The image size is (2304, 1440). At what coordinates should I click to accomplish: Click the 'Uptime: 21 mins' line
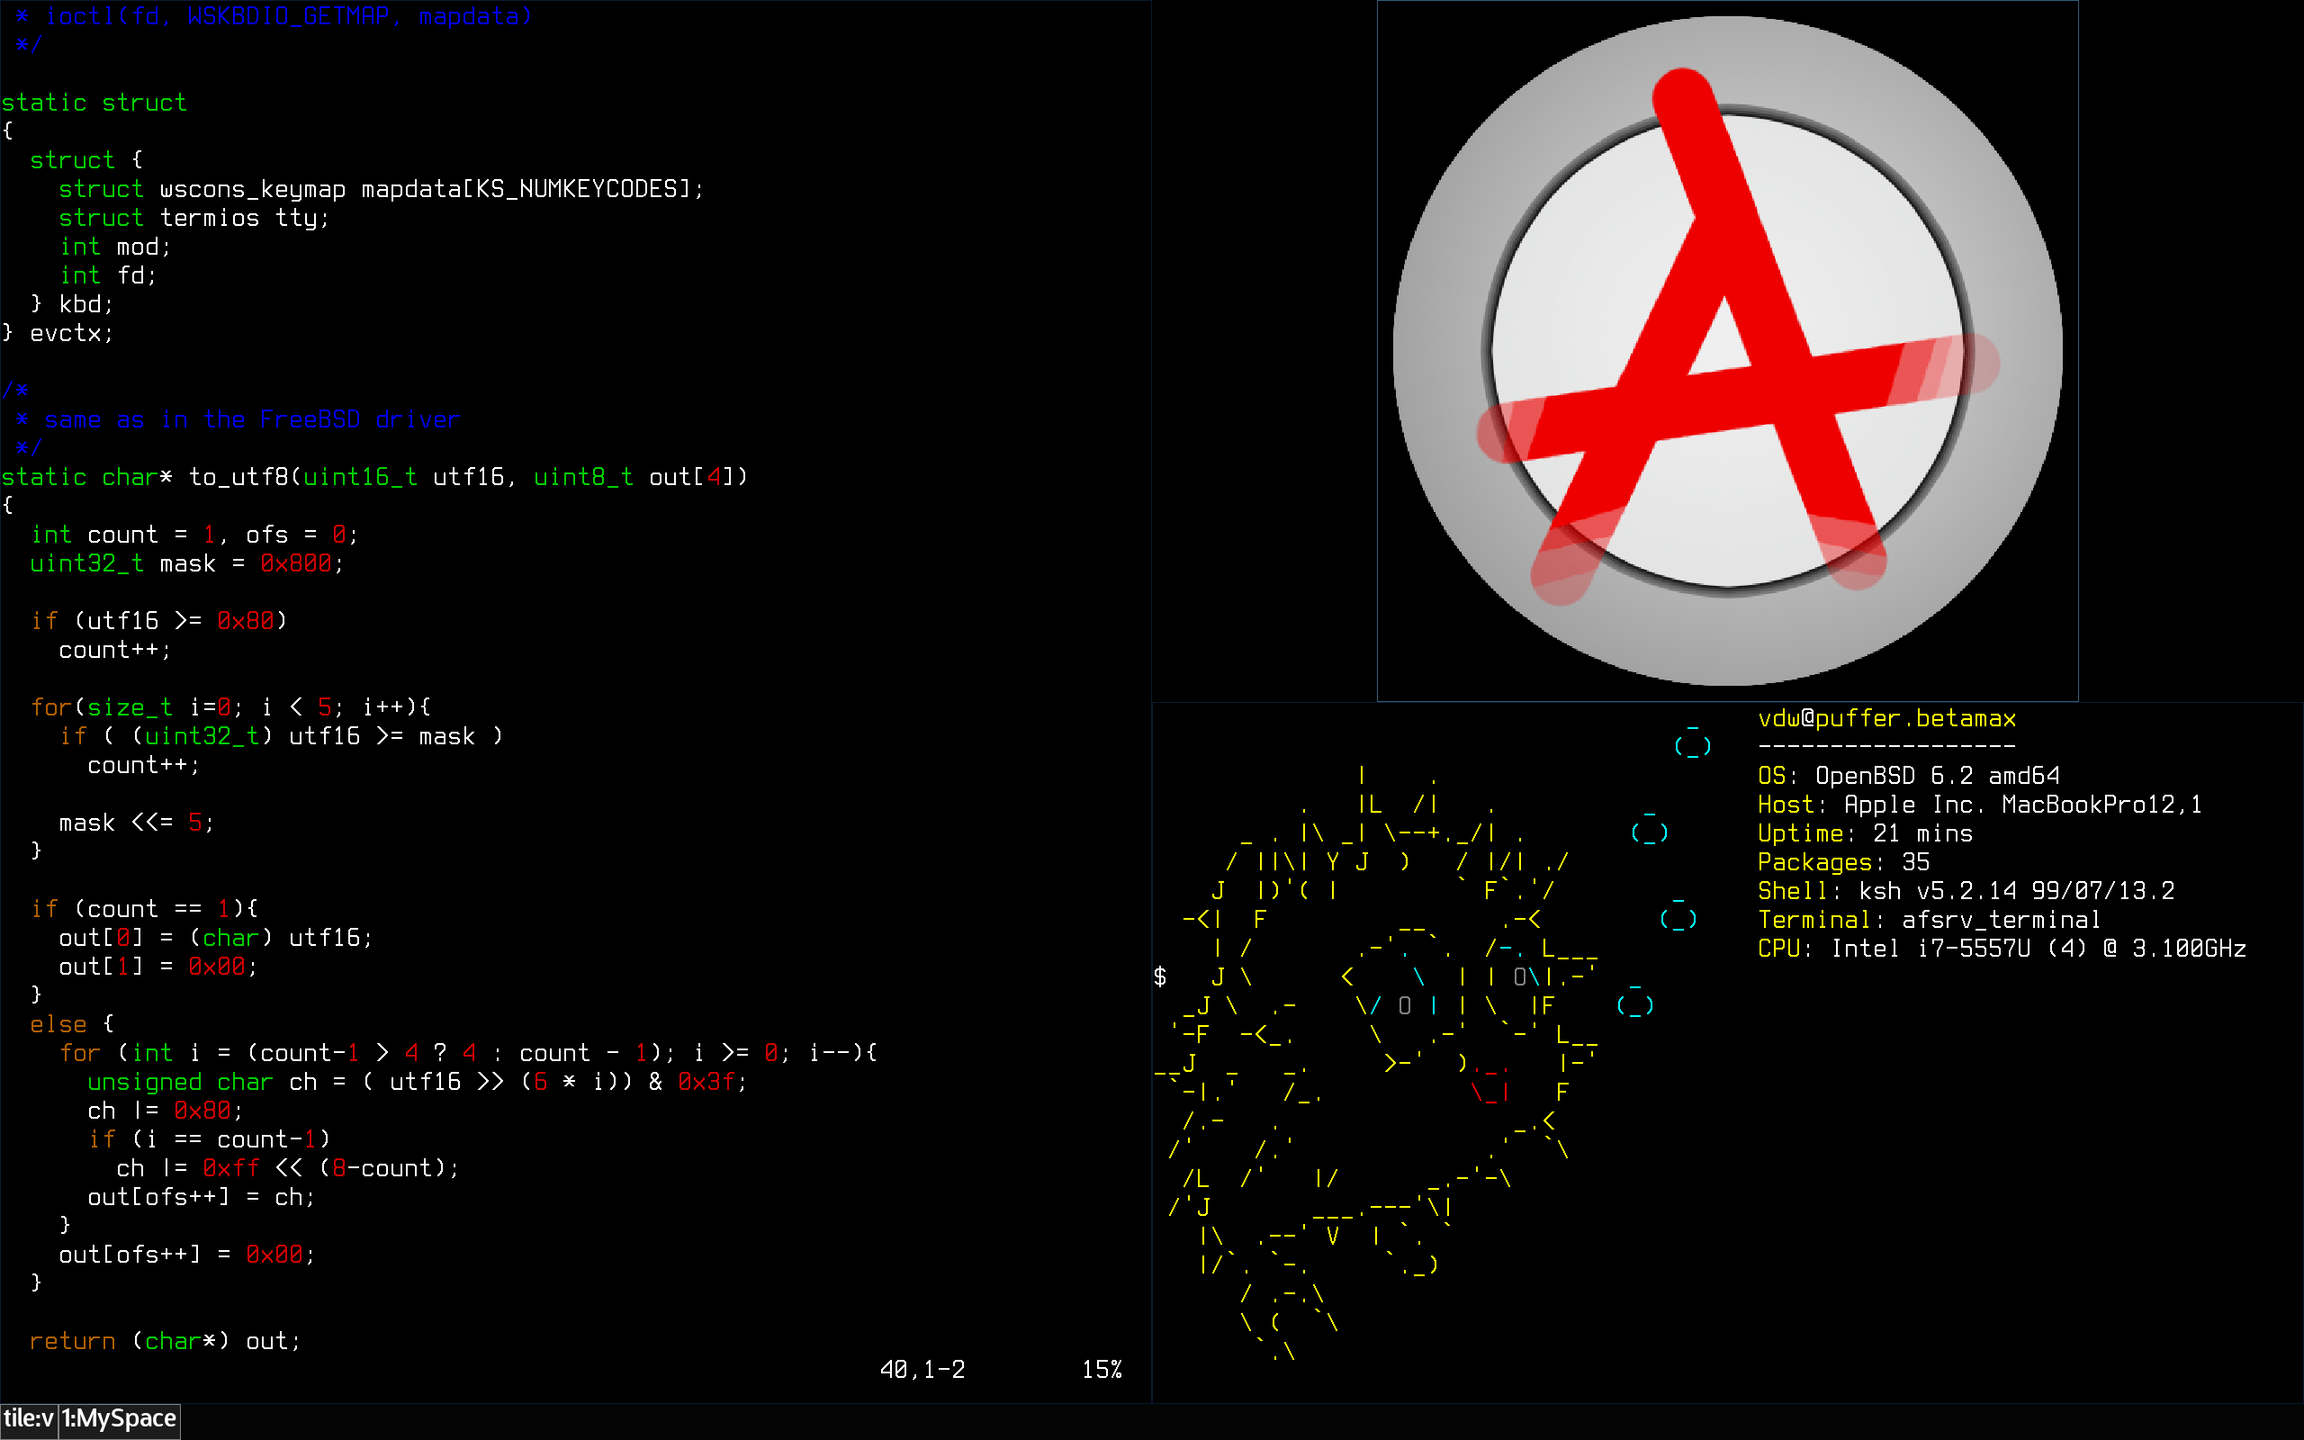(1865, 834)
